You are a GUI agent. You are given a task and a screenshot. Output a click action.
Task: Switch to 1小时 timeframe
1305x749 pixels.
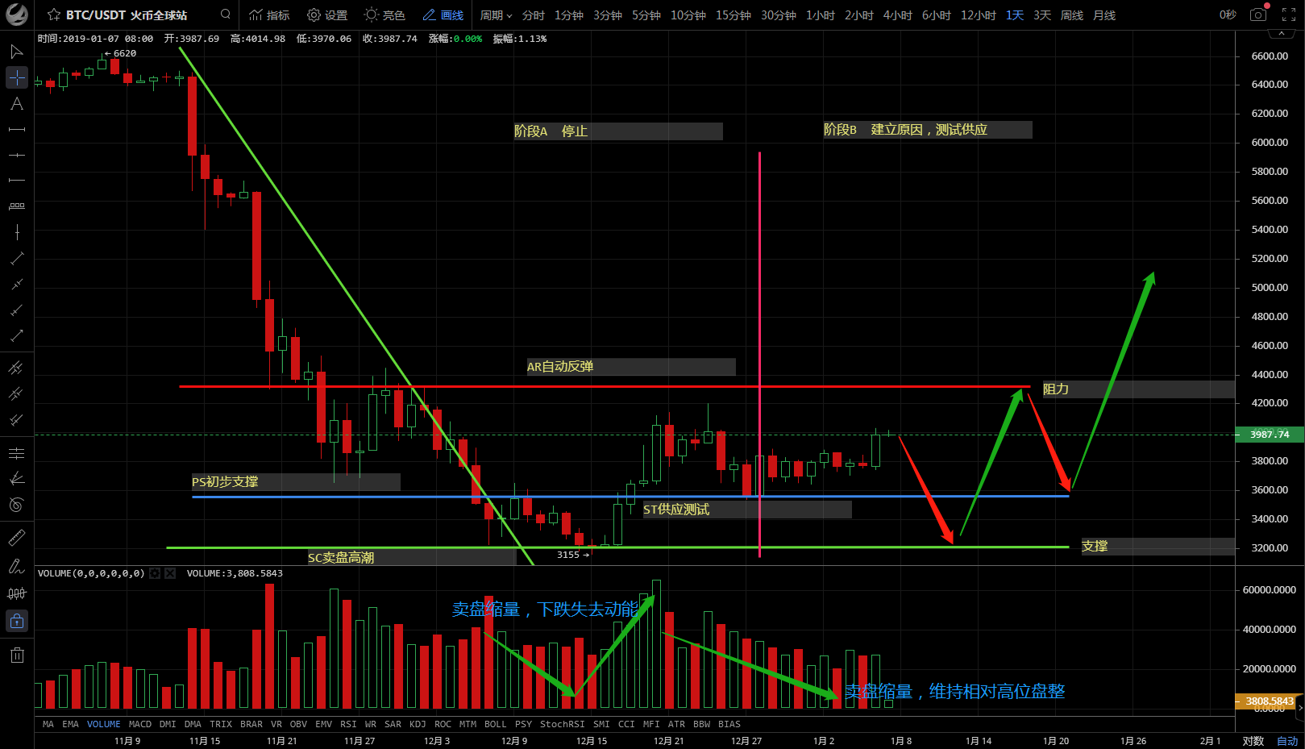pos(821,15)
